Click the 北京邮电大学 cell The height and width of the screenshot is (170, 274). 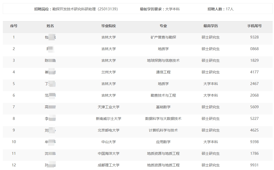tap(109, 130)
